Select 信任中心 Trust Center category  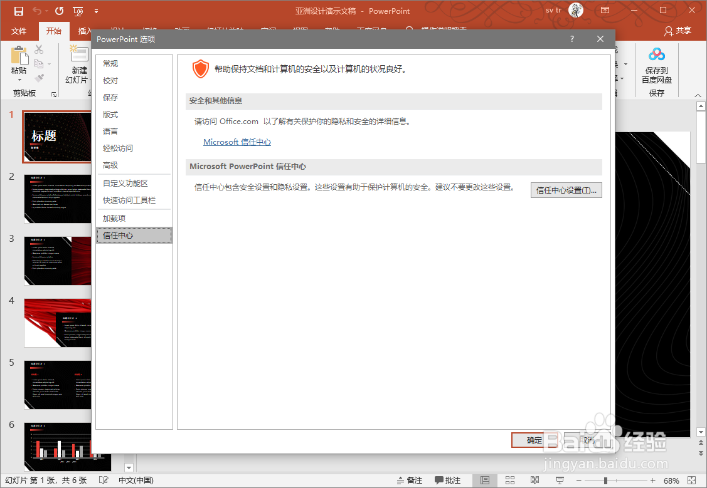pyautogui.click(x=134, y=236)
